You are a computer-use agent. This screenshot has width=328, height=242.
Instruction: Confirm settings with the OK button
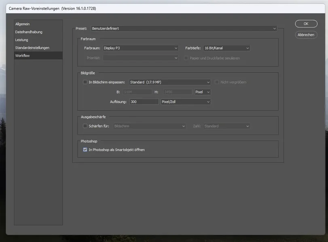click(x=306, y=24)
